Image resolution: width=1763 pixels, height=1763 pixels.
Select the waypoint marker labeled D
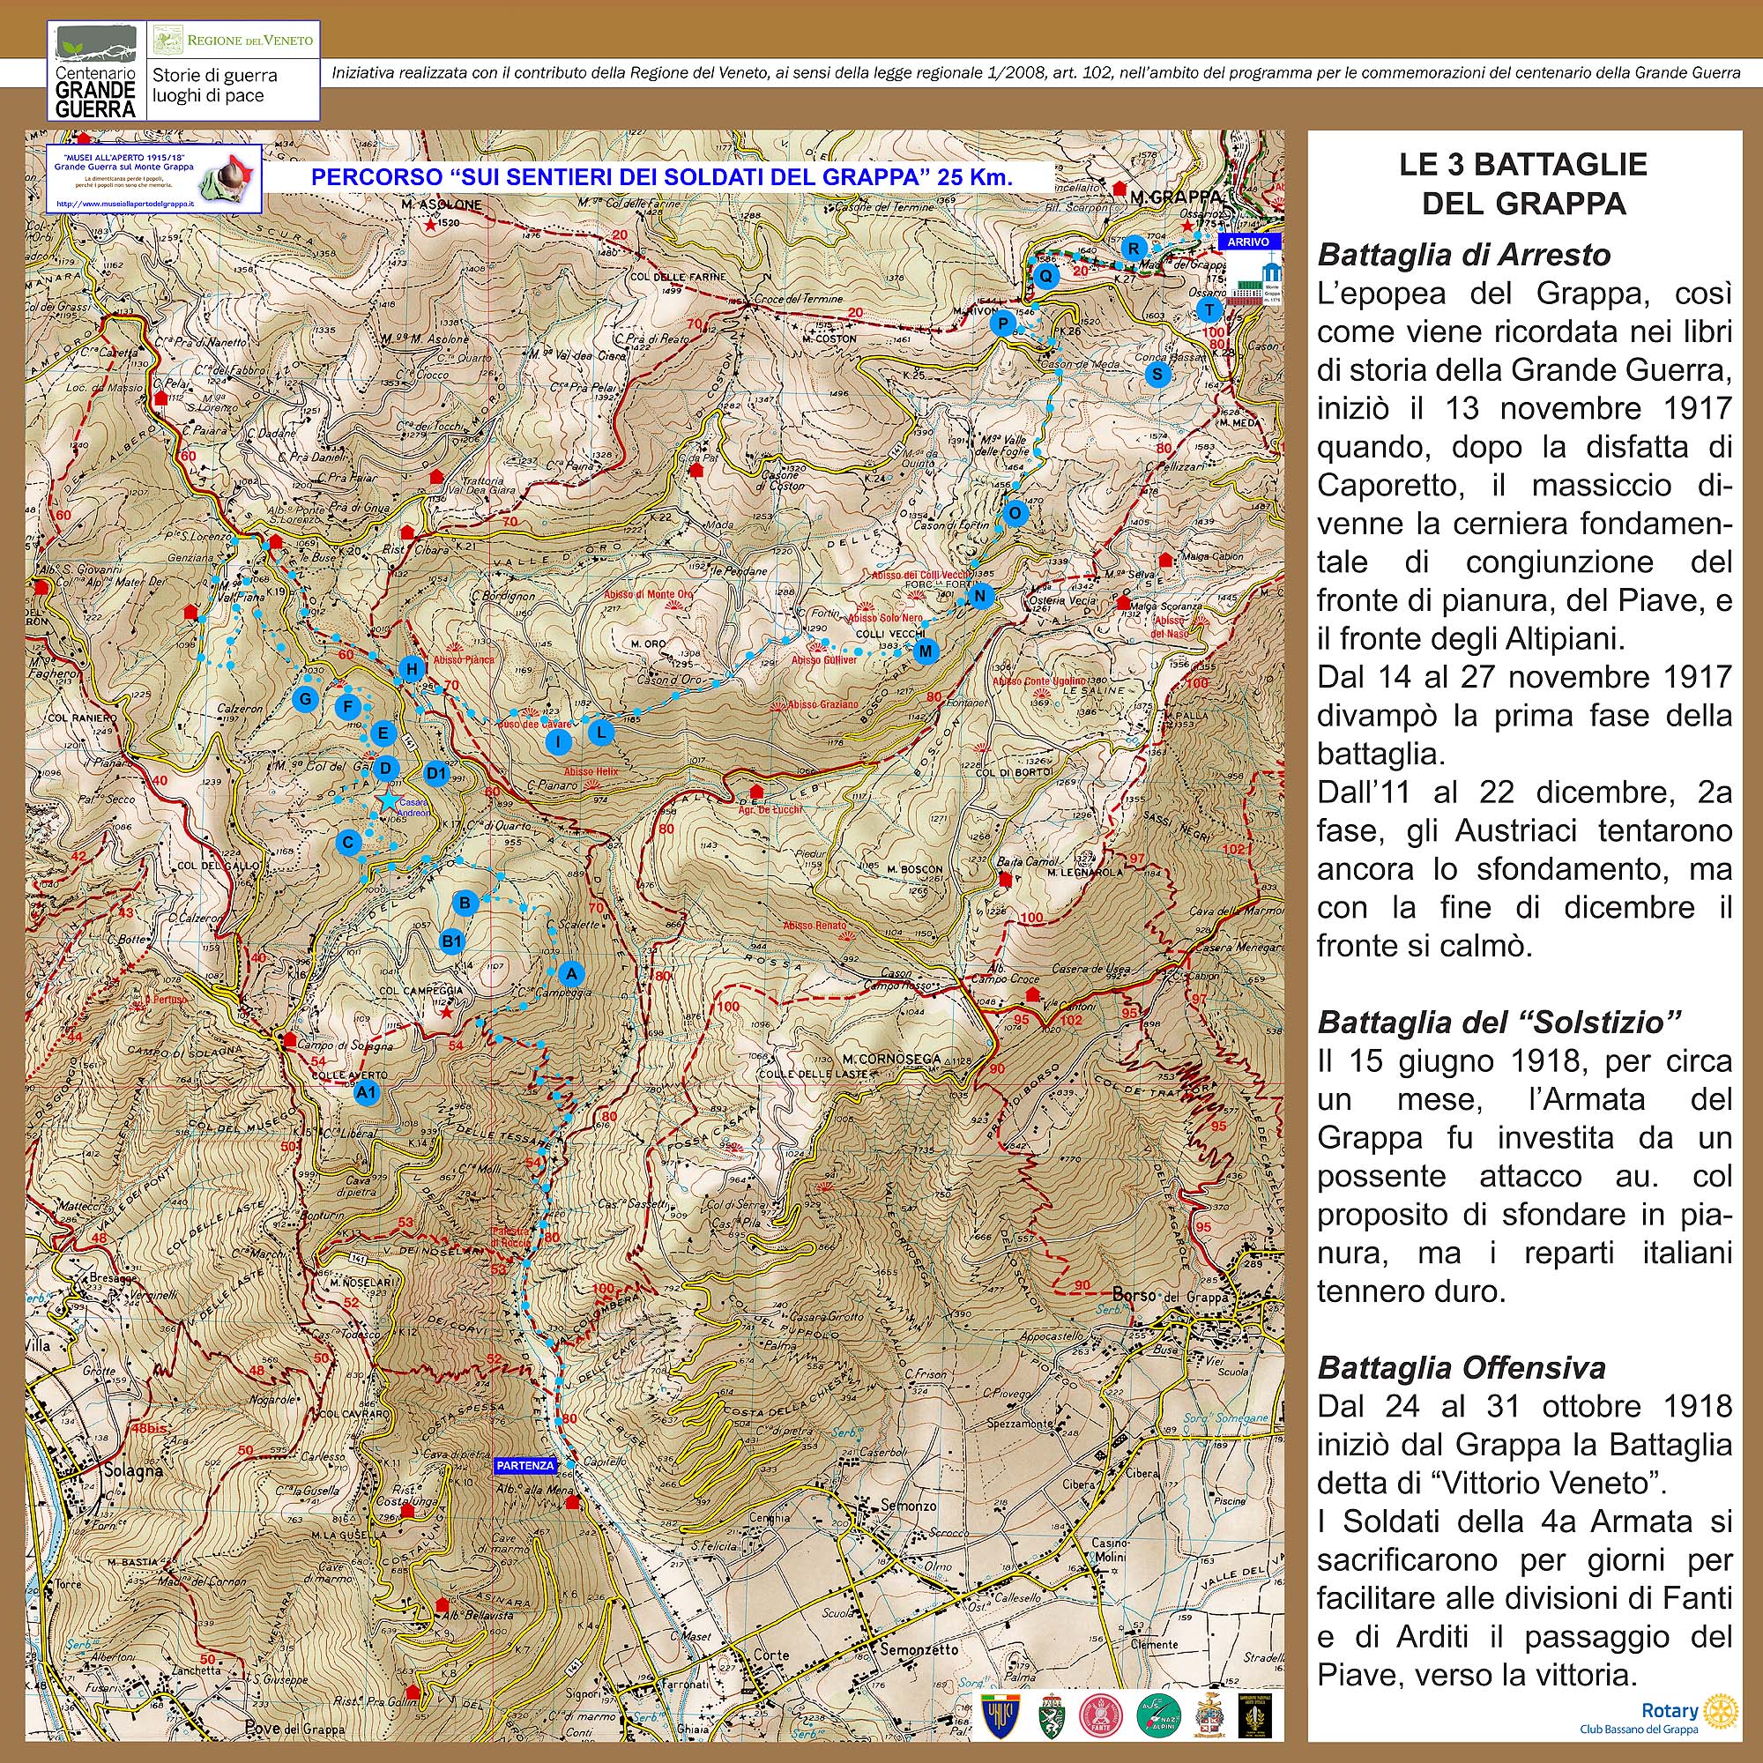tap(386, 770)
